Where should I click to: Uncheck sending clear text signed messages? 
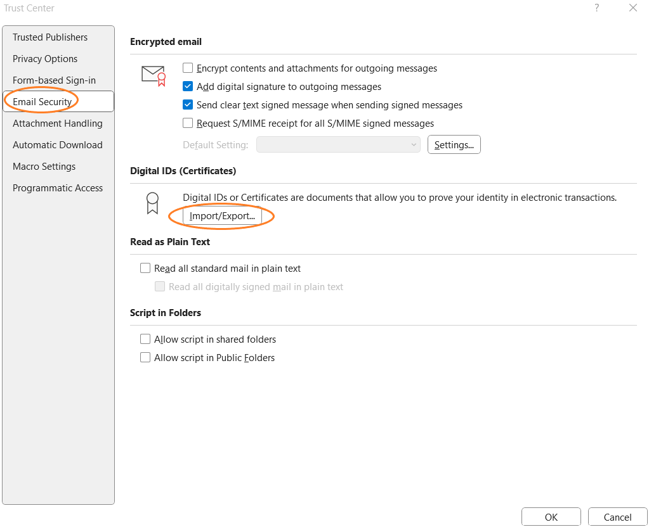point(188,105)
